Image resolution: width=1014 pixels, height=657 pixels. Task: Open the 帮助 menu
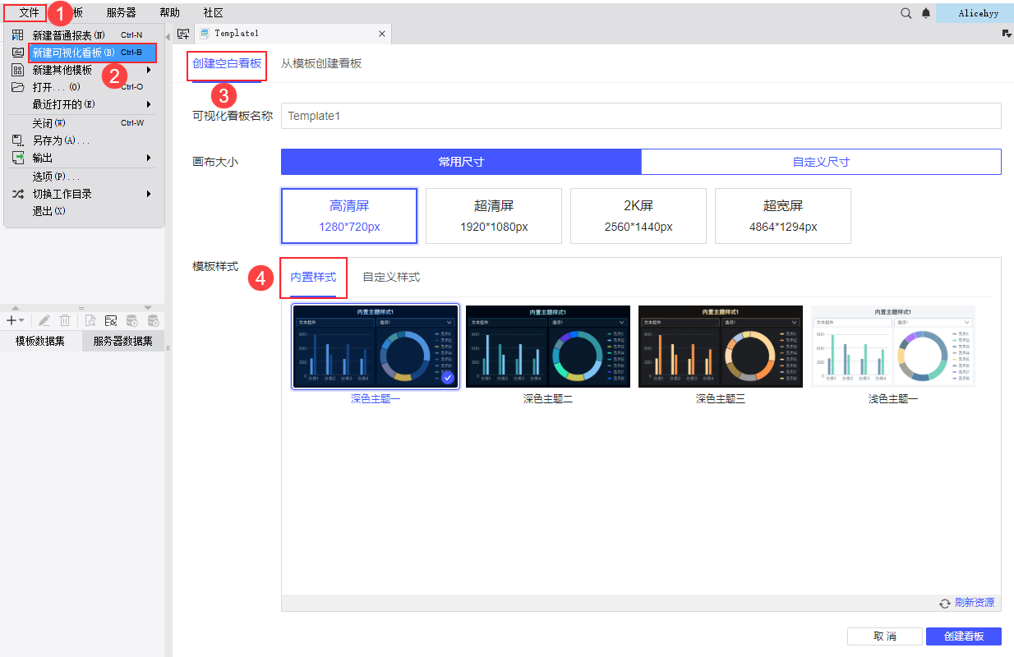pos(169,13)
